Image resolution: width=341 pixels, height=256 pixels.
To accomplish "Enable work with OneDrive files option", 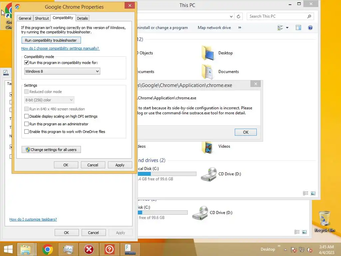I will click(26, 131).
